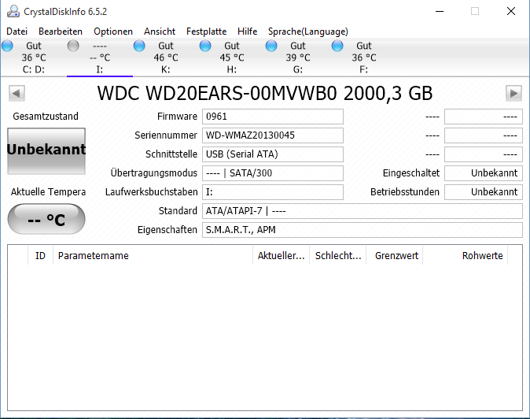Go to previous disk with left arrow
This screenshot has height=419, width=530.
pos(17,93)
